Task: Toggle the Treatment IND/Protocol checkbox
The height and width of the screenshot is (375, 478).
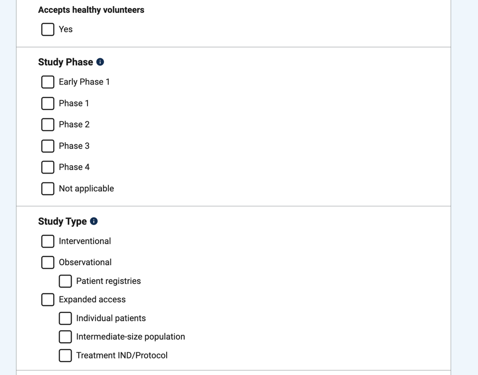Action: 65,356
